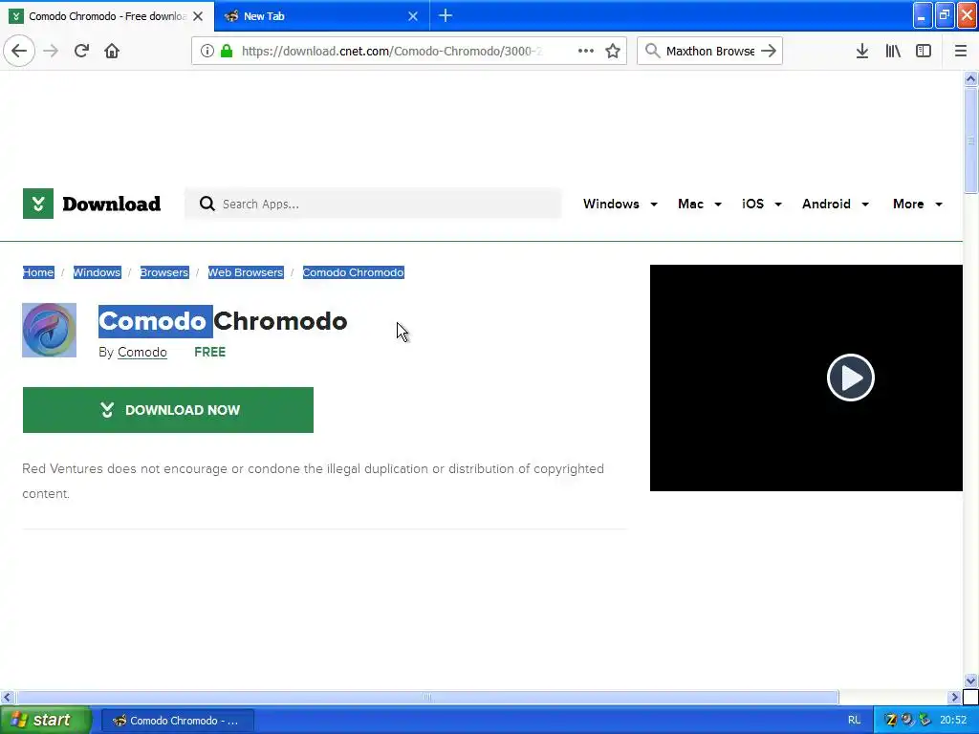Open the Web Browsers breadcrumb link
This screenshot has width=979, height=734.
[x=246, y=272]
